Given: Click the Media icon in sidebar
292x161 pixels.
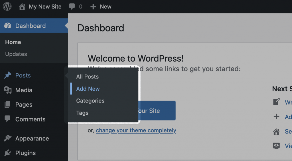Looking at the screenshot, I should coord(8,90).
